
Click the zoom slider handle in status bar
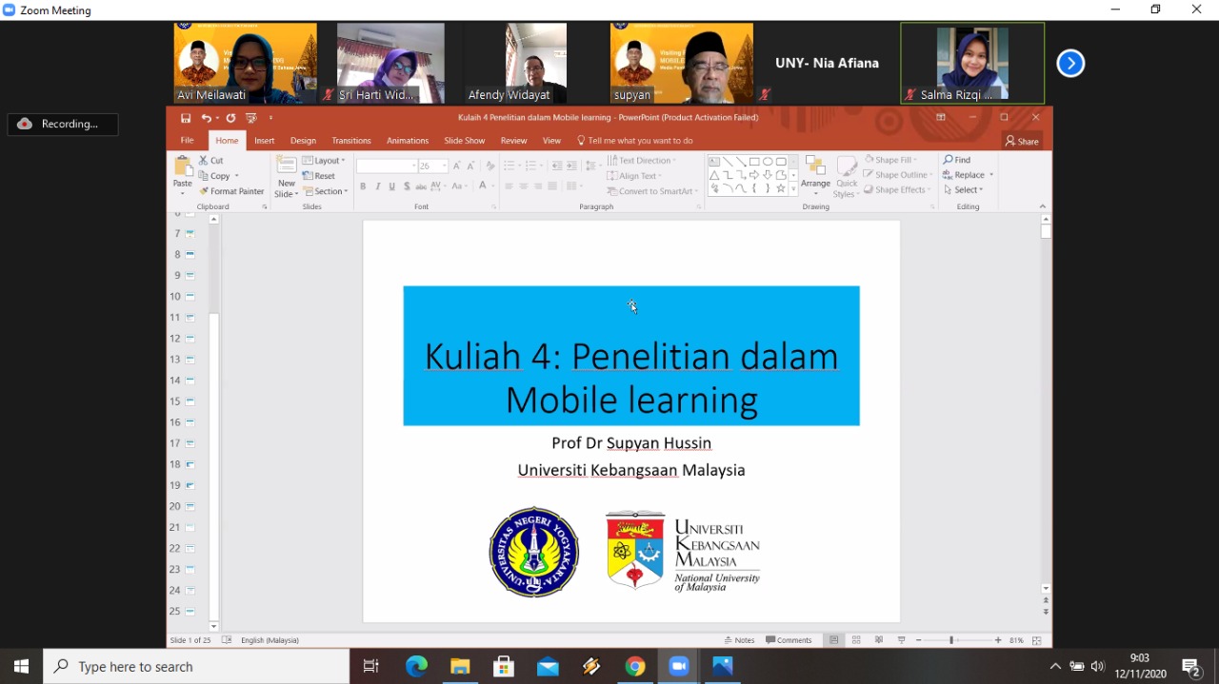click(951, 640)
